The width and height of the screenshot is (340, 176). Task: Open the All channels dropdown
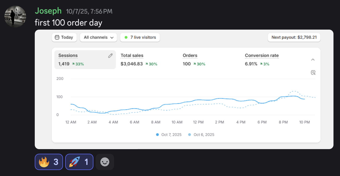98,37
